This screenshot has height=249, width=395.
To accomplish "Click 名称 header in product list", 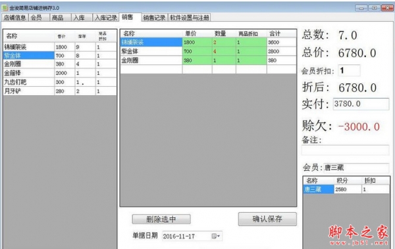I will click(x=29, y=36).
